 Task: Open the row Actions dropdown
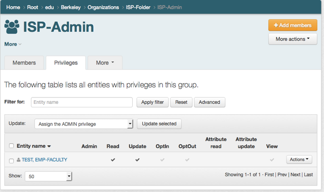point(299,160)
